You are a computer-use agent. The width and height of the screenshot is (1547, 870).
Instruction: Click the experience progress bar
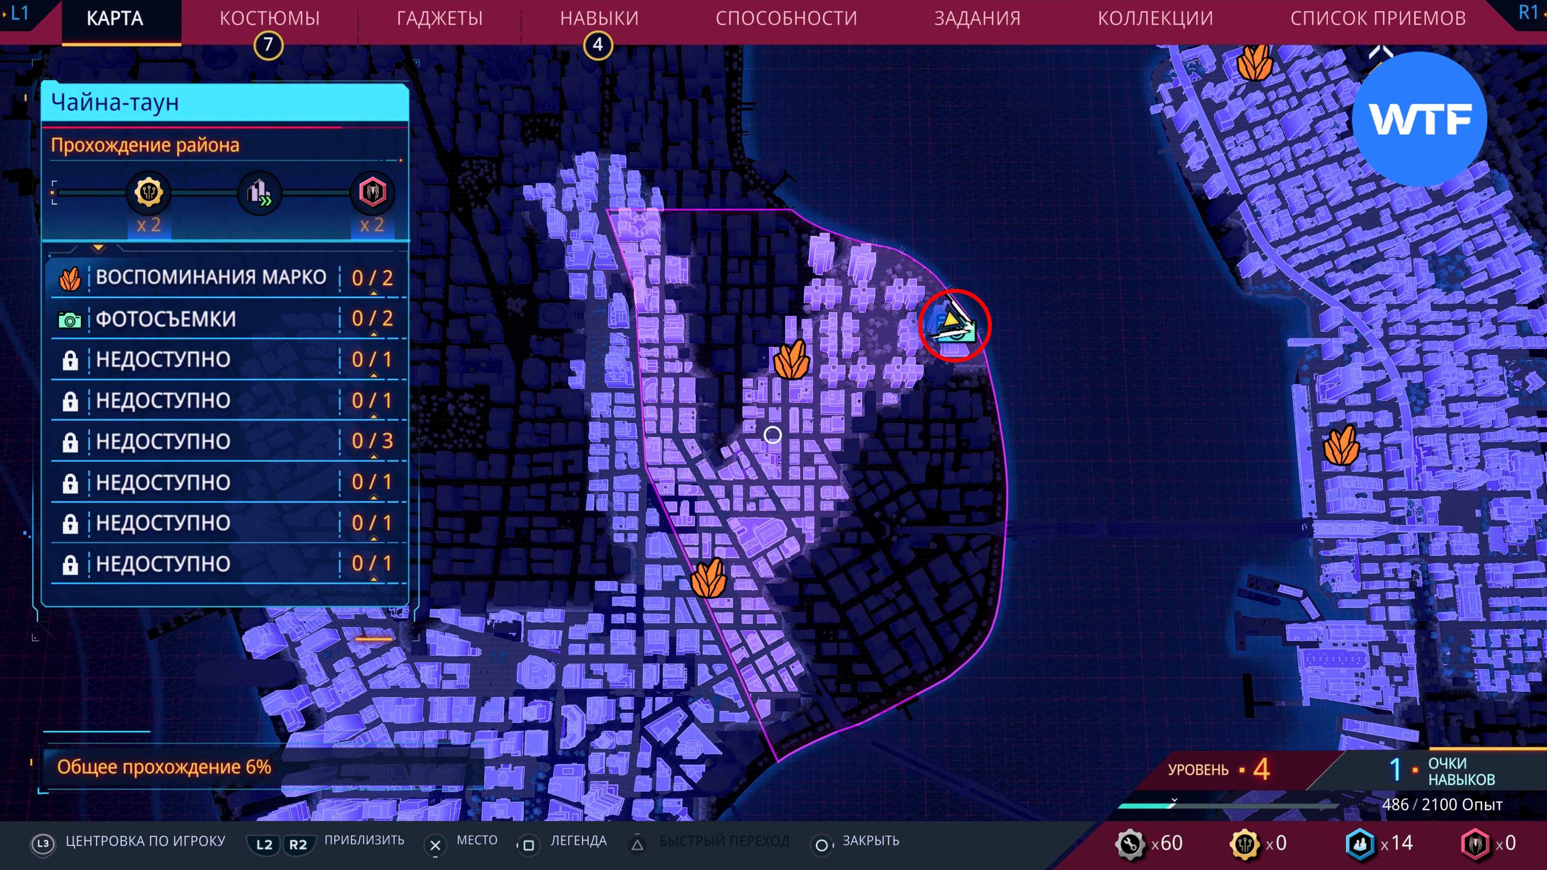coord(1228,805)
